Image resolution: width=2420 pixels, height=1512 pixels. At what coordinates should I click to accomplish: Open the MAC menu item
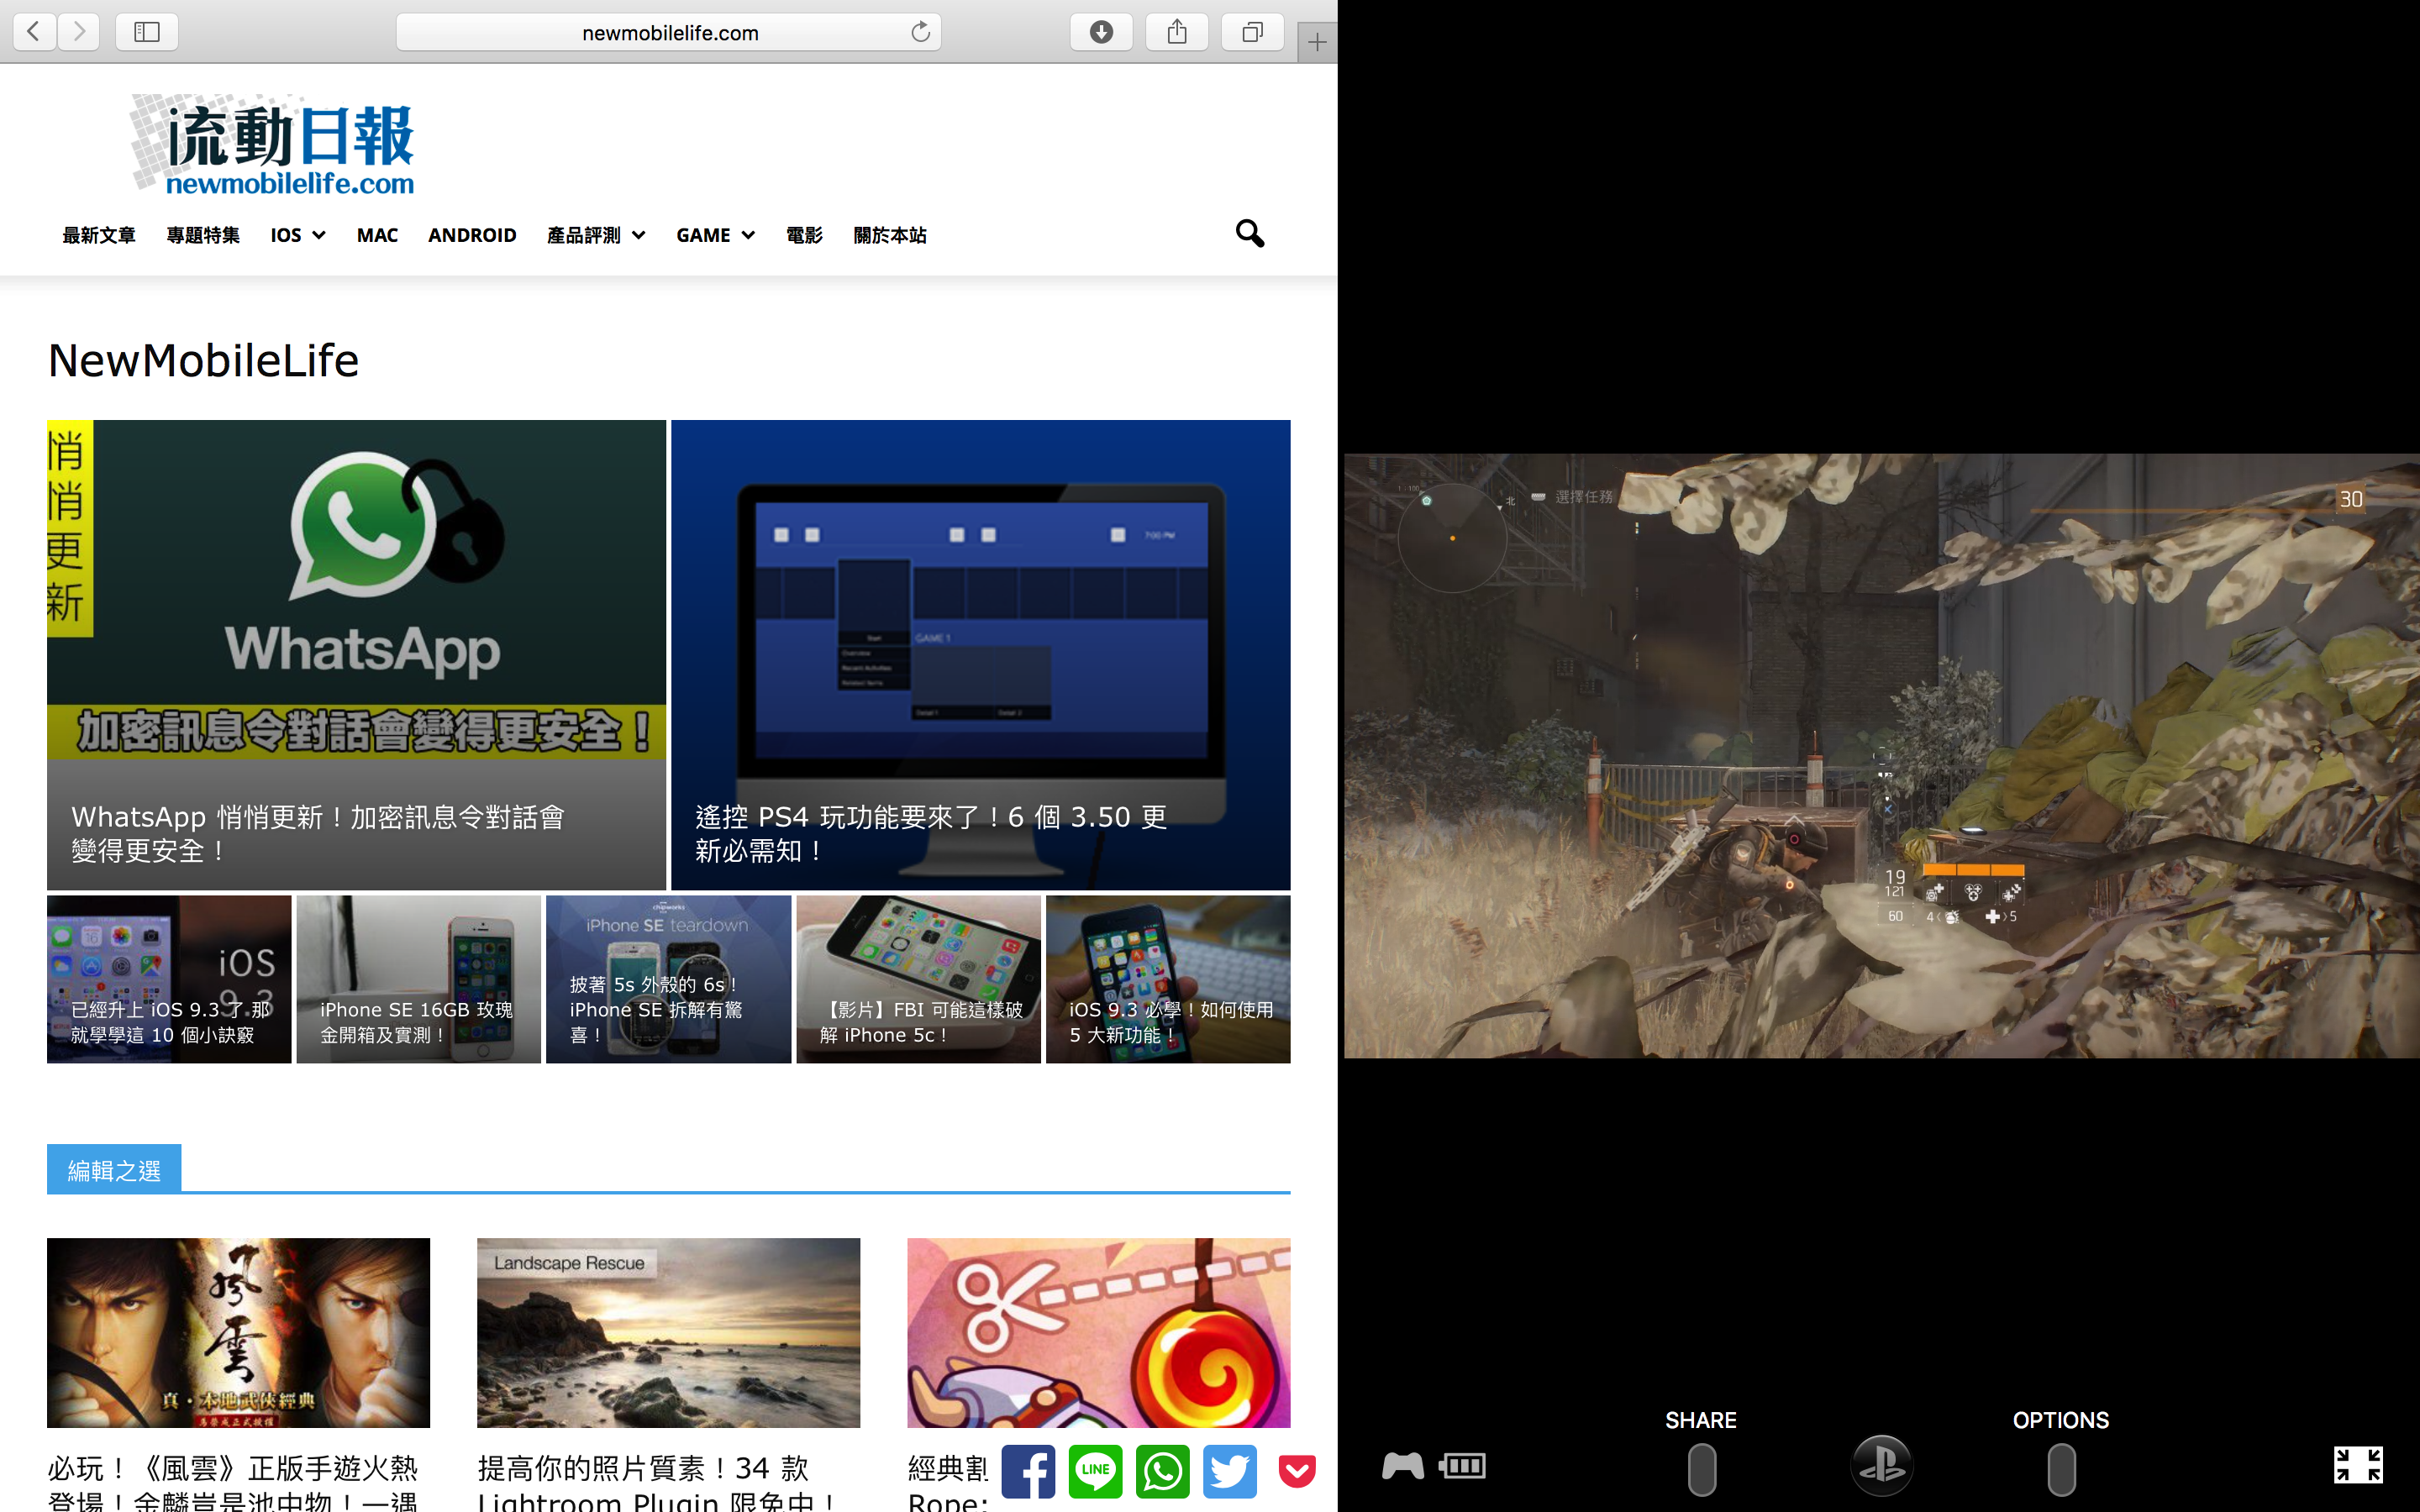[x=377, y=235]
